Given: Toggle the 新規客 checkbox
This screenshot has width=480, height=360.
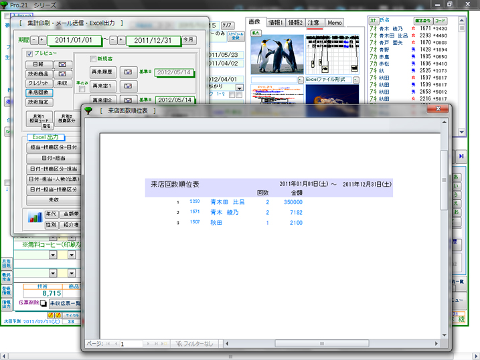Looking at the screenshot, I should coord(93,59).
